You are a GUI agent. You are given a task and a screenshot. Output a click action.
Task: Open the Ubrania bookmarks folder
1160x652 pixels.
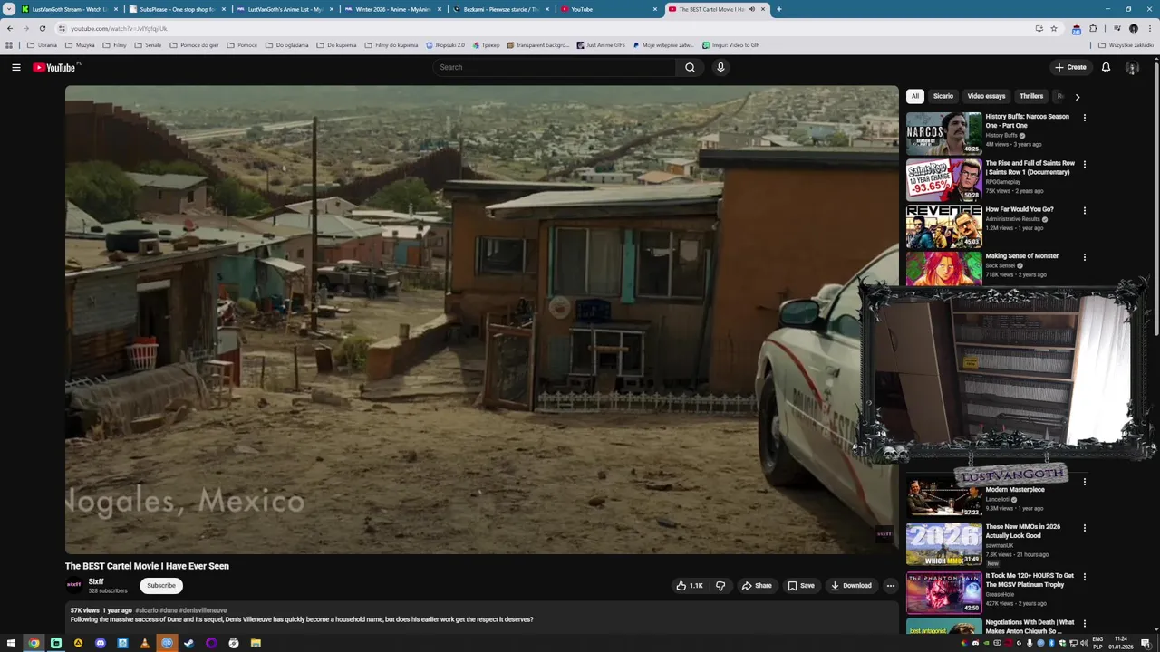click(x=42, y=44)
